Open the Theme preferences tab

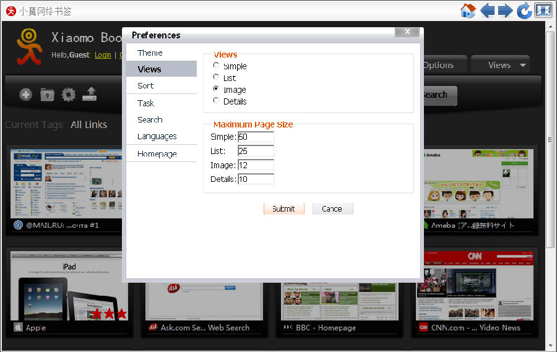pyautogui.click(x=150, y=53)
